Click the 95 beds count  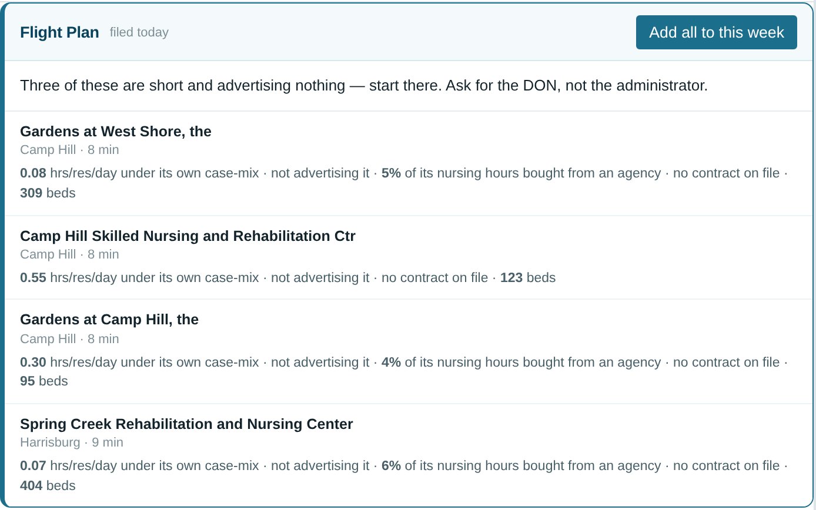[x=44, y=381]
